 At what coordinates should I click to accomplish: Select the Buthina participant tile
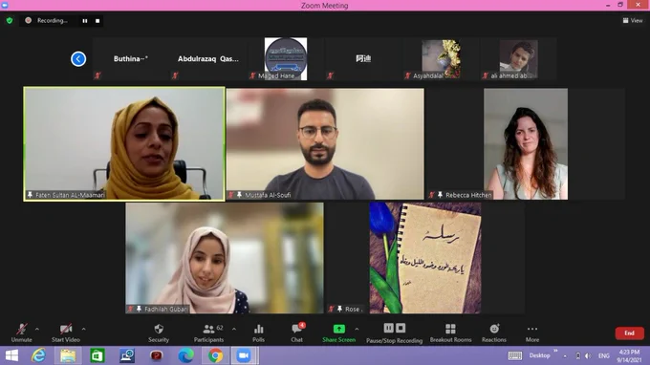pyautogui.click(x=131, y=59)
